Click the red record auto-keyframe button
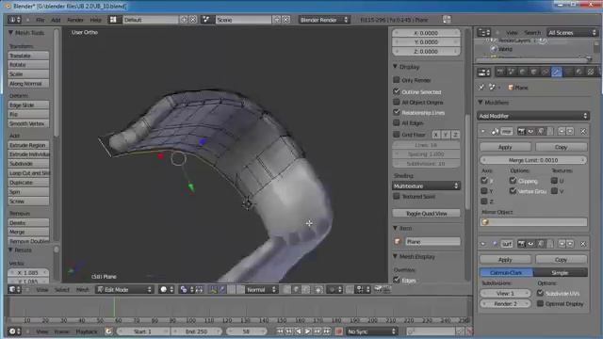 [x=339, y=331]
